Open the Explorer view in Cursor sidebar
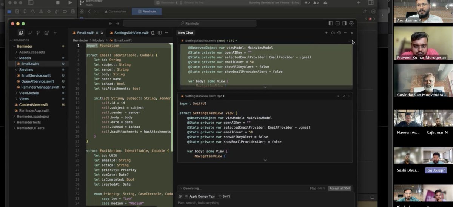The width and height of the screenshot is (453, 207). click(21, 33)
